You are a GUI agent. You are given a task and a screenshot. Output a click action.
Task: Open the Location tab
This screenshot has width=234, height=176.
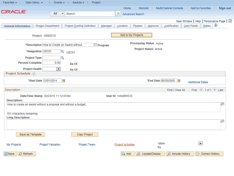(122, 26)
